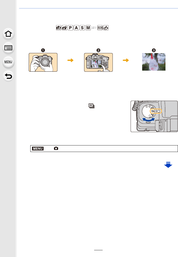Click the black MENU label in the path box
178x257 pixels.
click(x=38, y=148)
